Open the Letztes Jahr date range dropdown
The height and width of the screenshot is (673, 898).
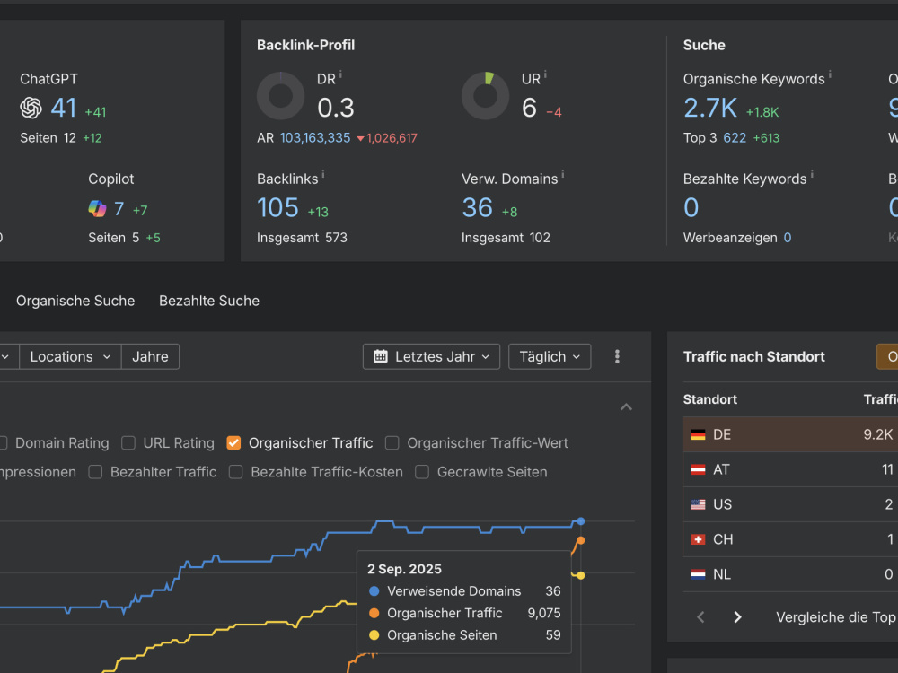click(x=431, y=356)
